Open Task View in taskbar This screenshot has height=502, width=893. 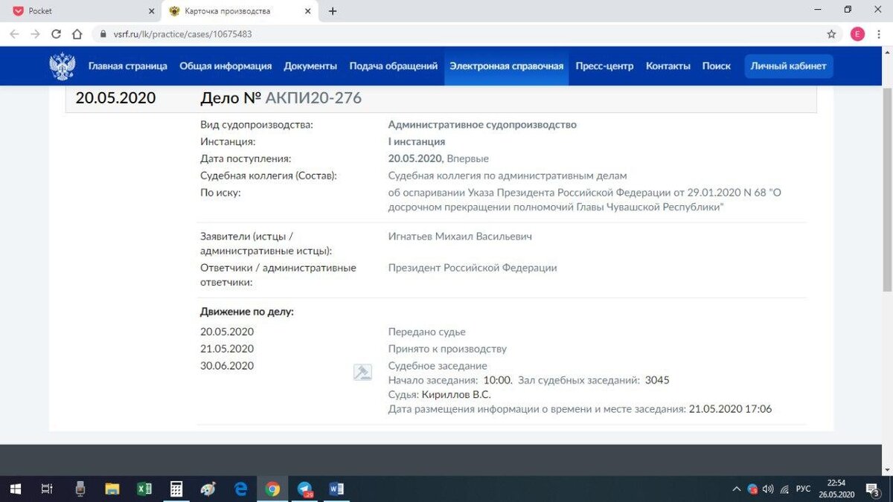[x=46, y=489]
